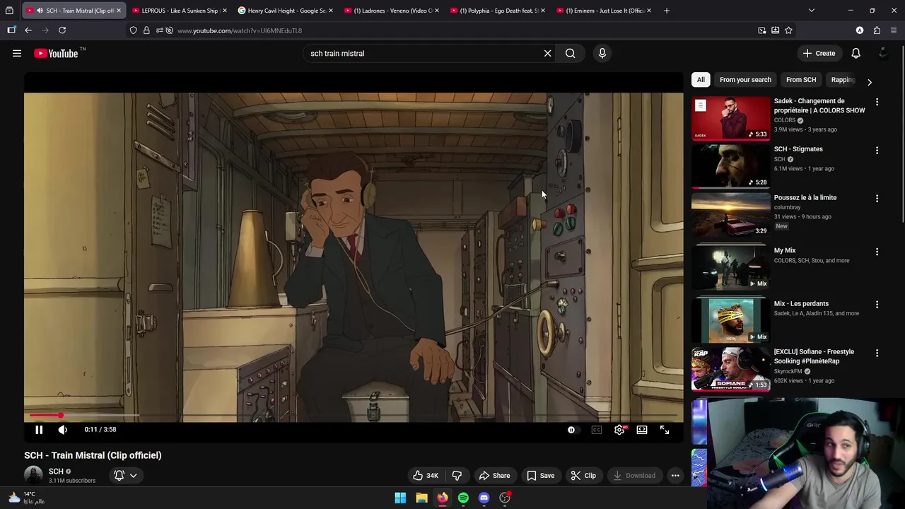
Task: Open options for Sofiane Freestyle Soolking
Action: (877, 353)
